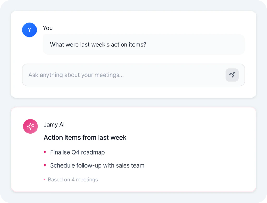Click the small pink dot before 'Based on 4 meetings'
The image size is (267, 203).
(x=44, y=179)
